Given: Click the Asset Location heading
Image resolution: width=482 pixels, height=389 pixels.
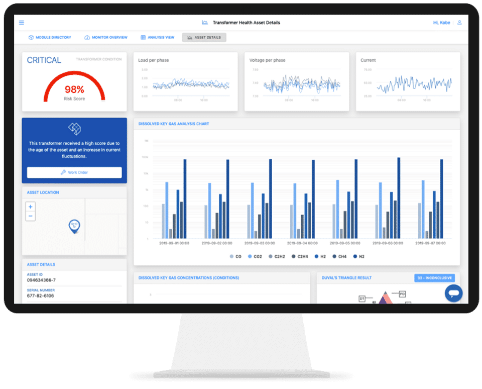Looking at the screenshot, I should 43,192.
